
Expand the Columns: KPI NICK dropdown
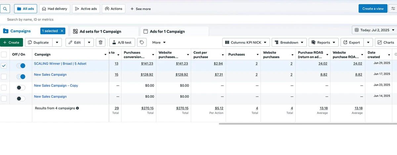click(x=245, y=42)
